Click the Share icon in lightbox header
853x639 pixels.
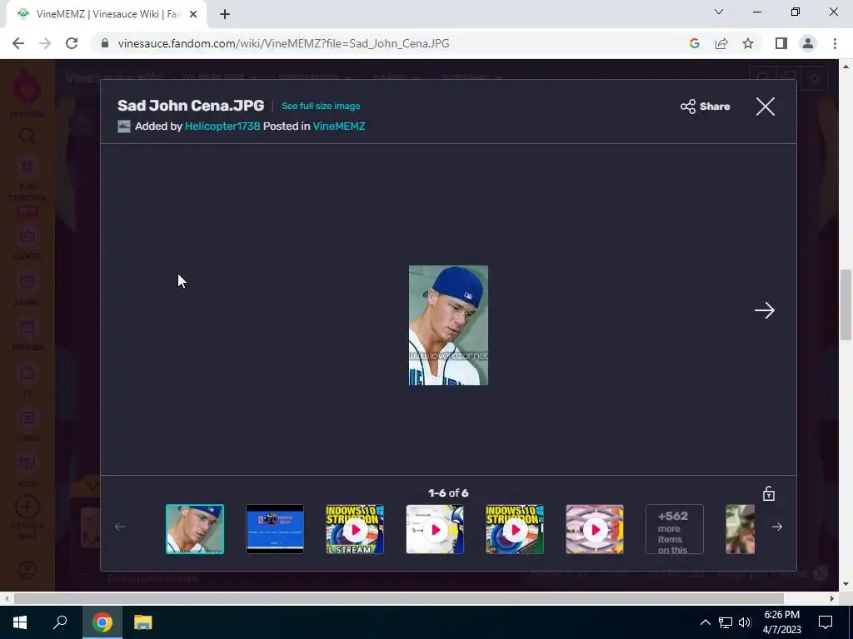[687, 106]
